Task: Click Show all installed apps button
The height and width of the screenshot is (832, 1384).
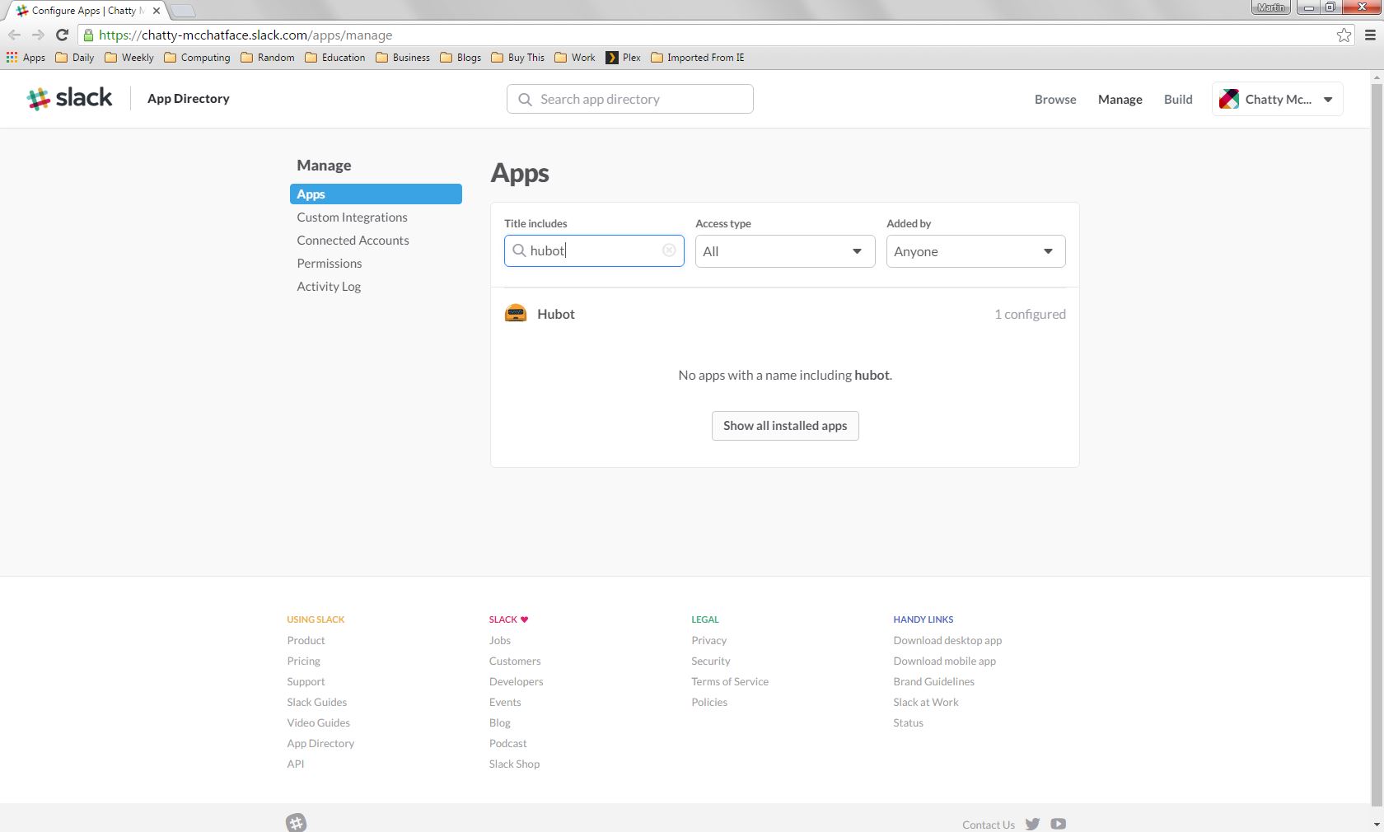Action: click(785, 426)
